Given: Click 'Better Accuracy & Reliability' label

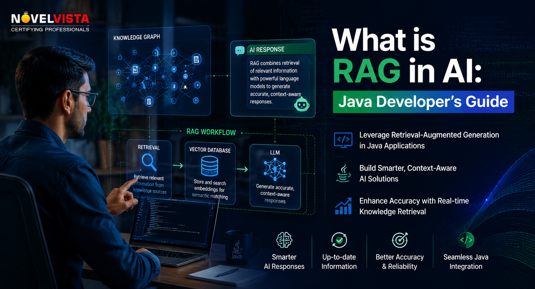Looking at the screenshot, I should [400, 262].
